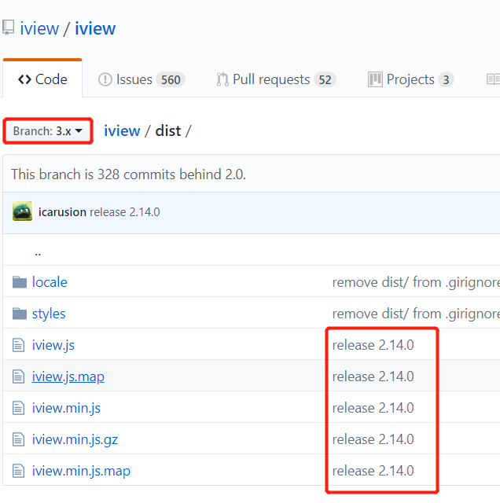Switch to the Code tab
The height and width of the screenshot is (503, 500).
point(42,79)
